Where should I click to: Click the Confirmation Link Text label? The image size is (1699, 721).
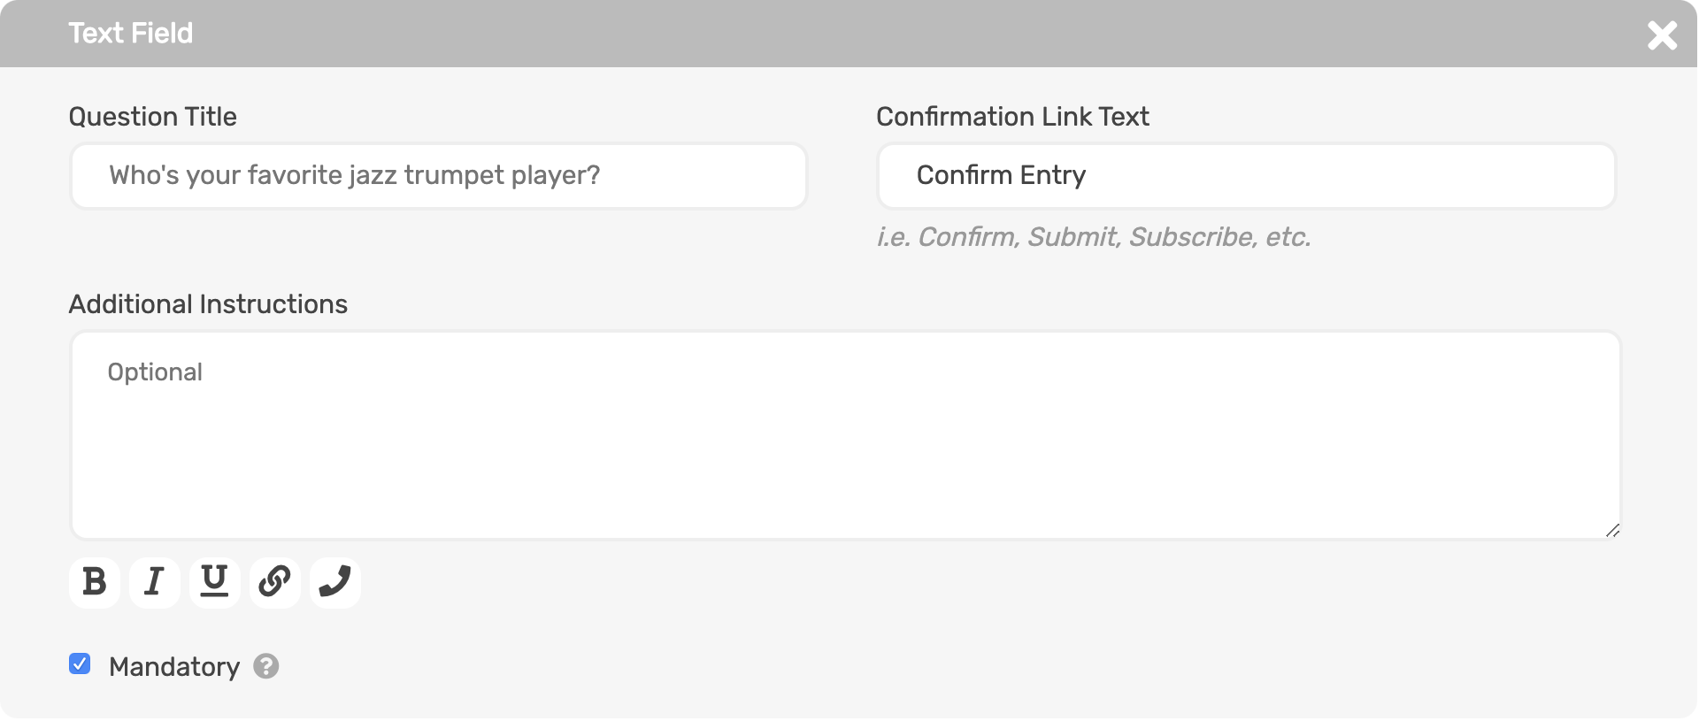tap(1012, 116)
